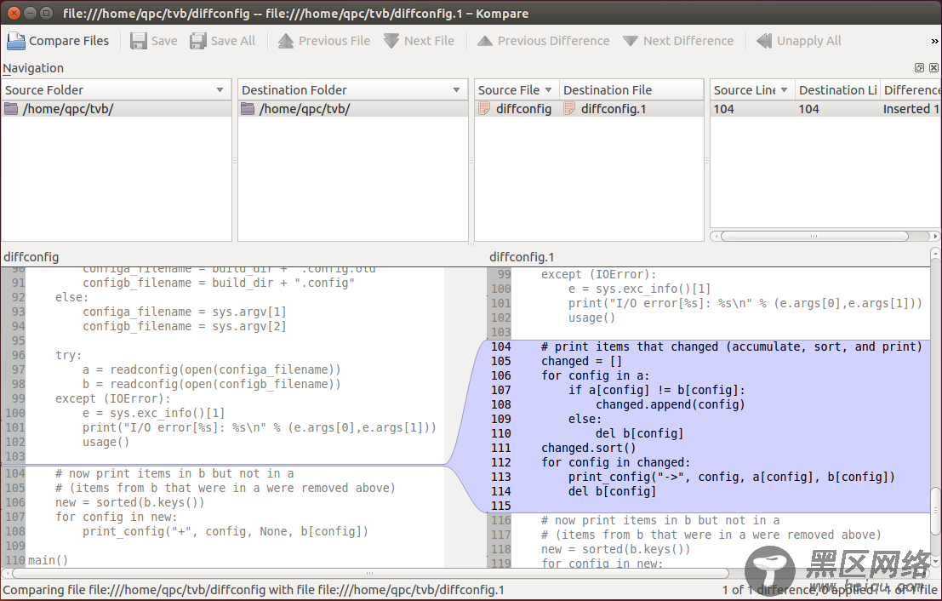Click the Previous File up-arrow icon
The image size is (942, 601).
click(285, 41)
